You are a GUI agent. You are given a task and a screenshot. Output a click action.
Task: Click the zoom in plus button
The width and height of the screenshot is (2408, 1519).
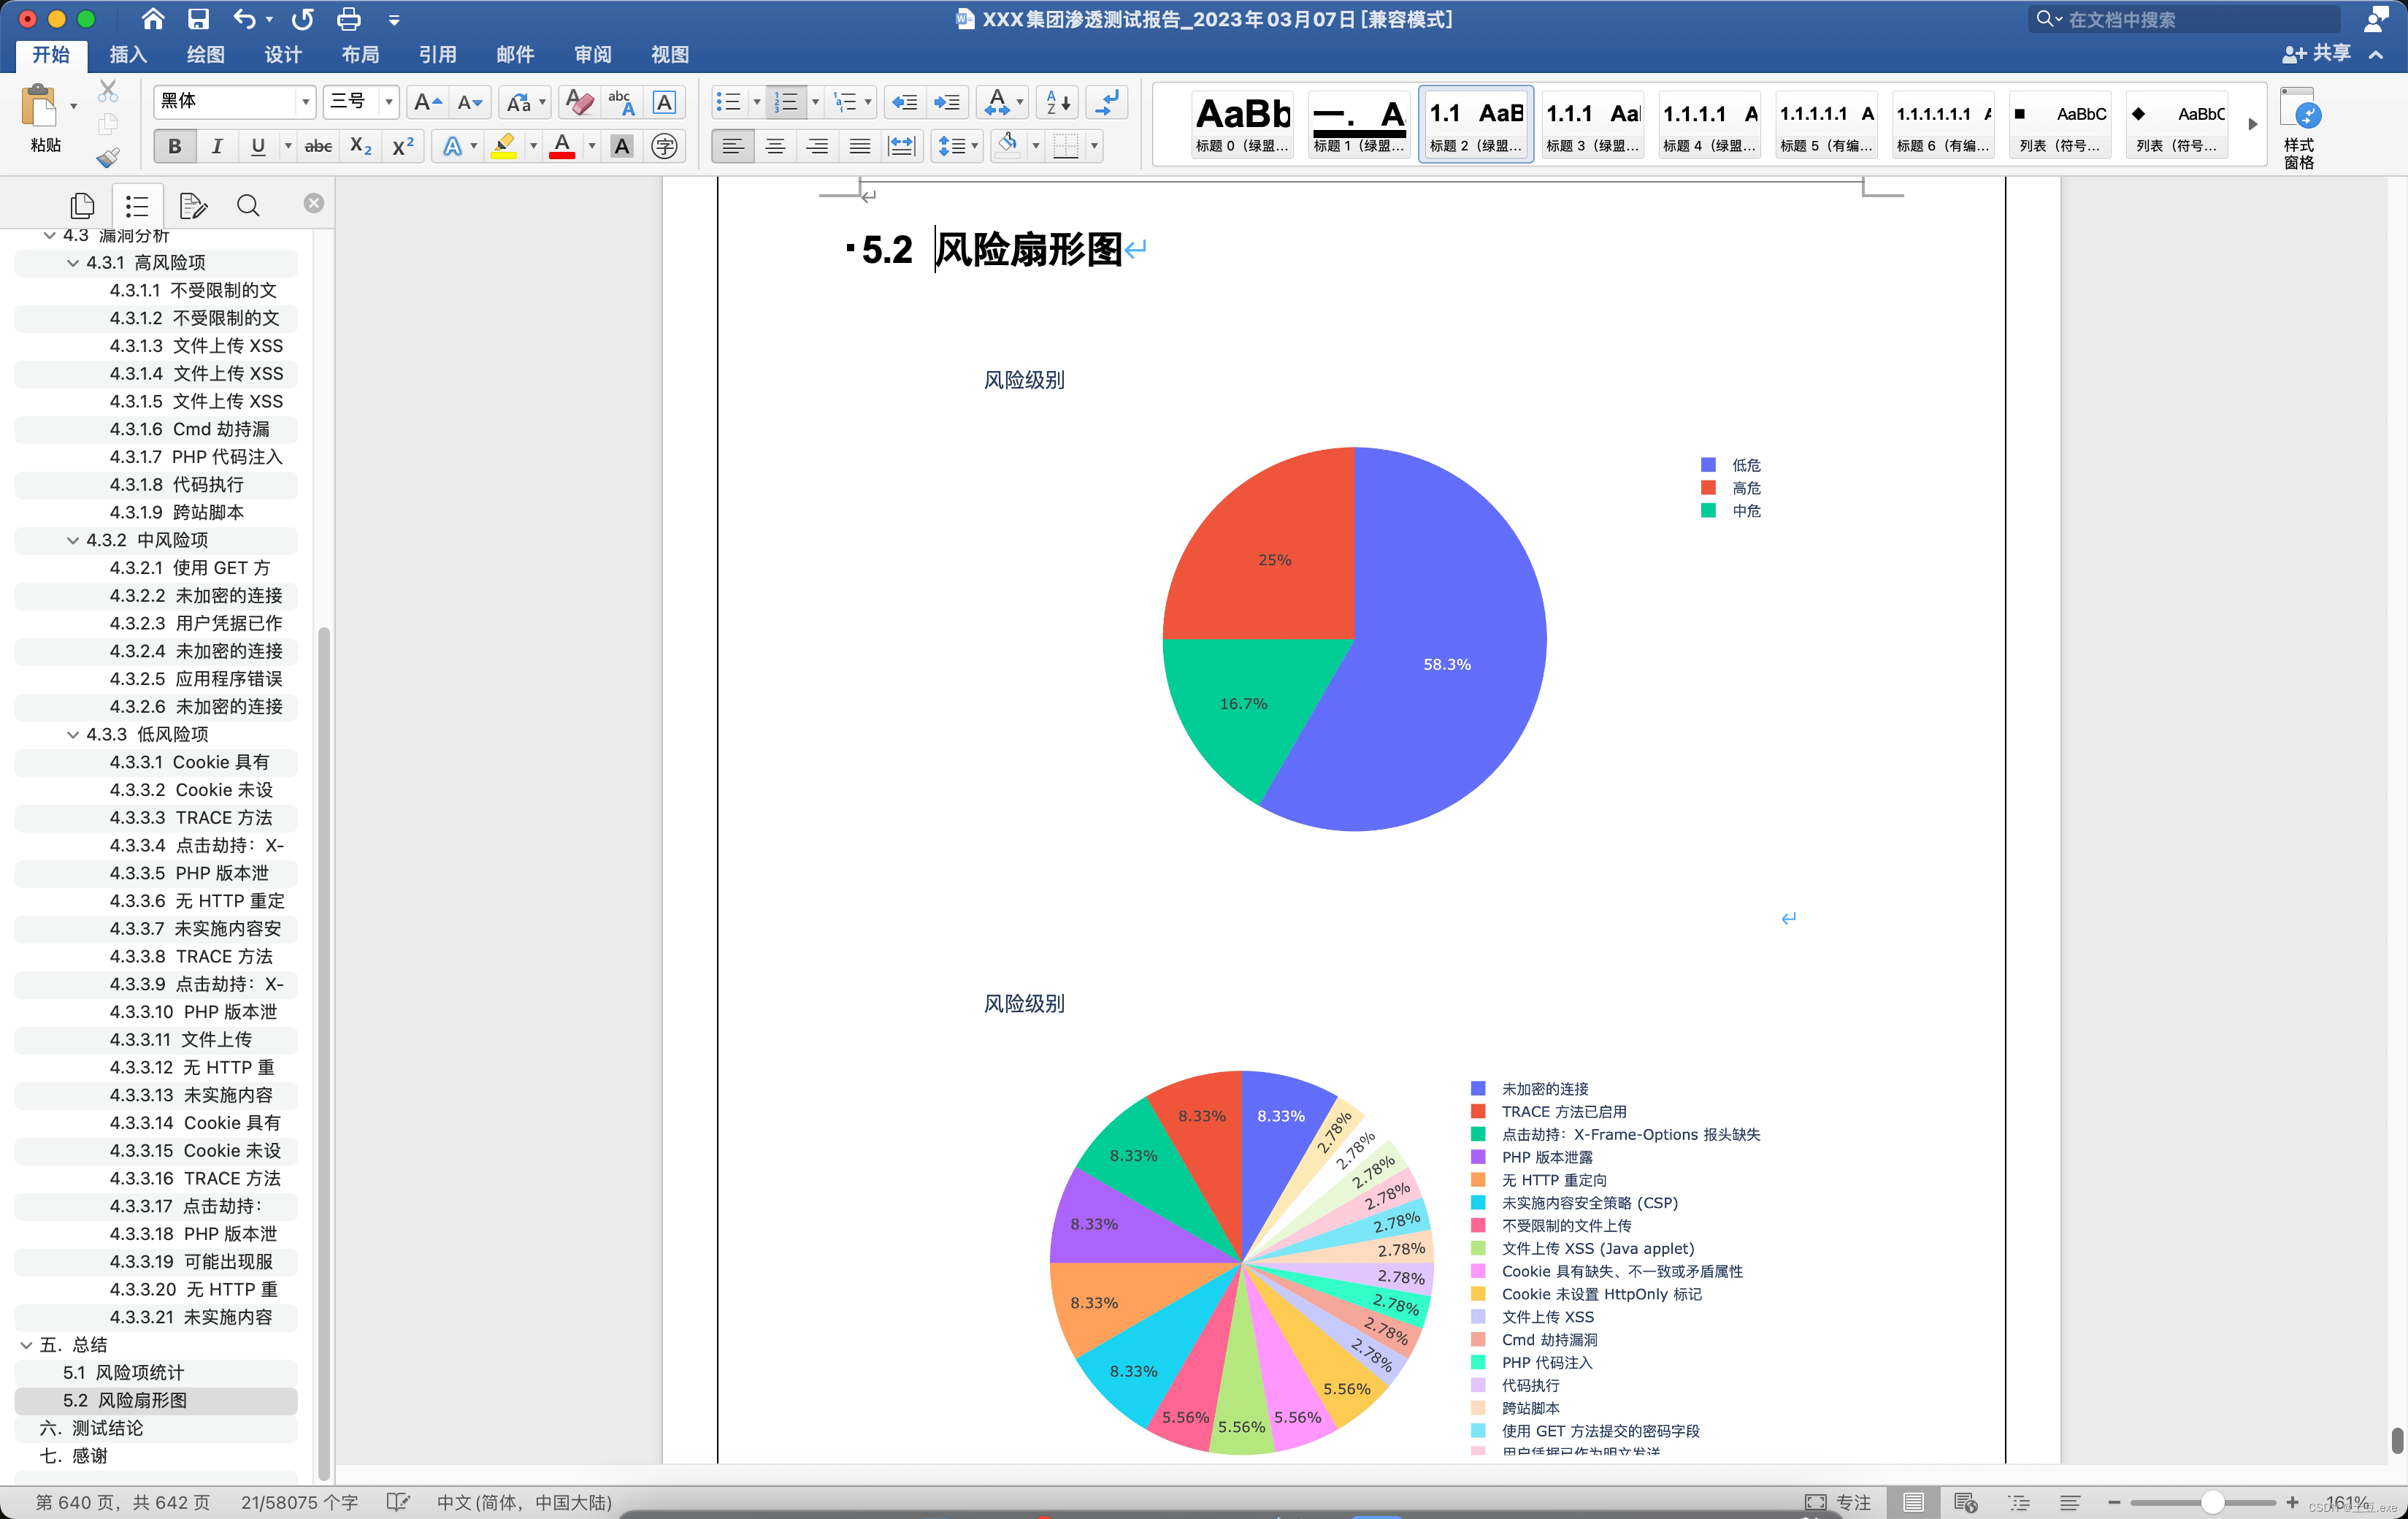2292,1502
